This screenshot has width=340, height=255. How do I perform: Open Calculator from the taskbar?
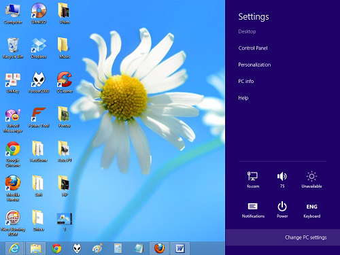(118, 248)
